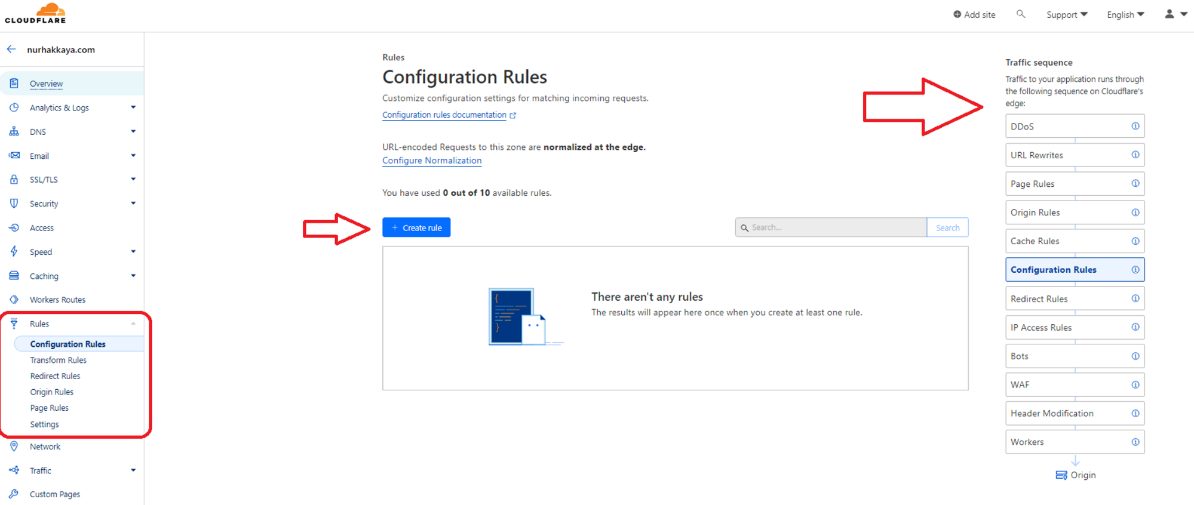Click the Network location pin icon
This screenshot has width=1194, height=505.
pyautogui.click(x=14, y=446)
